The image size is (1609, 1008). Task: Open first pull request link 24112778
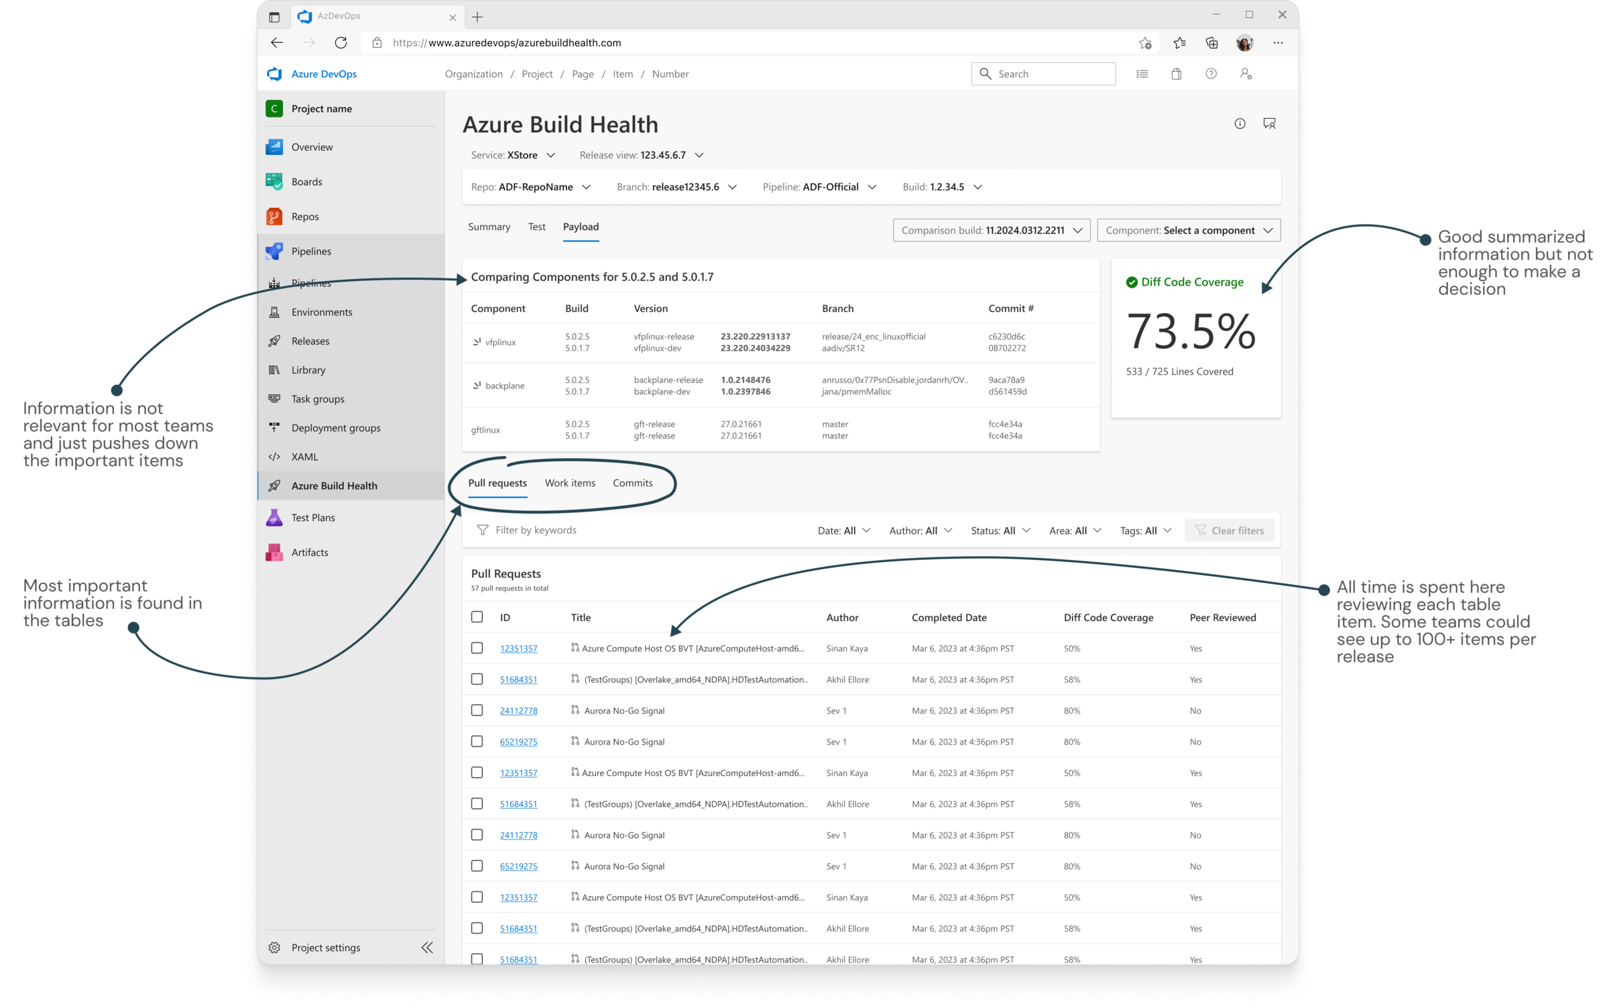pos(518,711)
